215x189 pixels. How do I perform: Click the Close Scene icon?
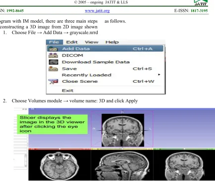coord(53,81)
